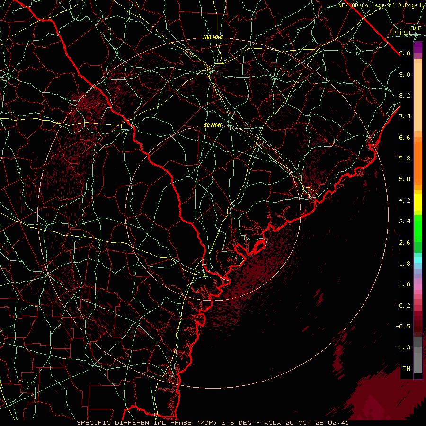426x426 pixels.
Task: Click the 1.8 value on color scale
Action: tap(405, 264)
